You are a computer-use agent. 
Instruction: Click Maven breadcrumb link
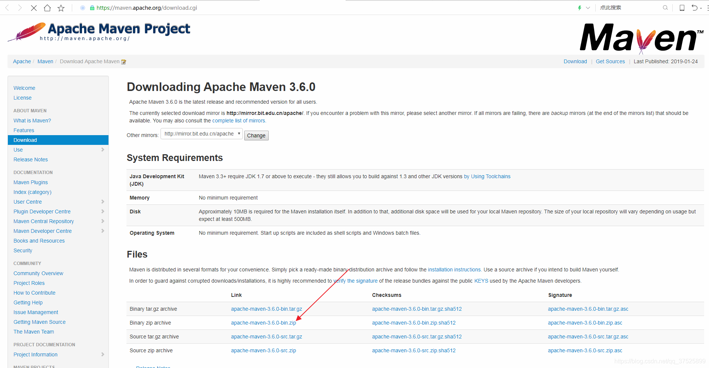tap(45, 61)
